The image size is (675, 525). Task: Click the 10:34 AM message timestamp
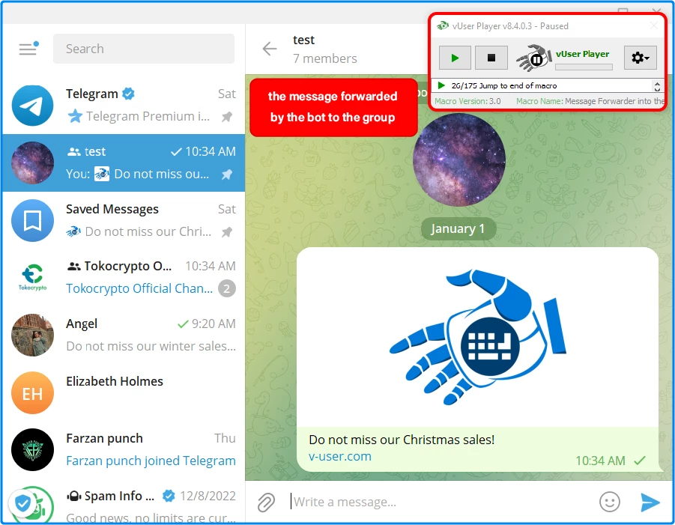click(x=600, y=461)
